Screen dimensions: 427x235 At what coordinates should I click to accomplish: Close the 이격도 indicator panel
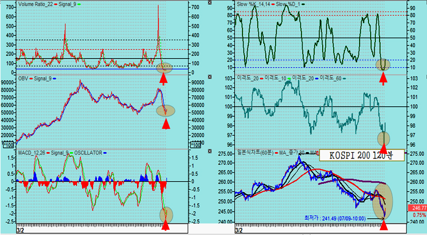tap(423, 78)
